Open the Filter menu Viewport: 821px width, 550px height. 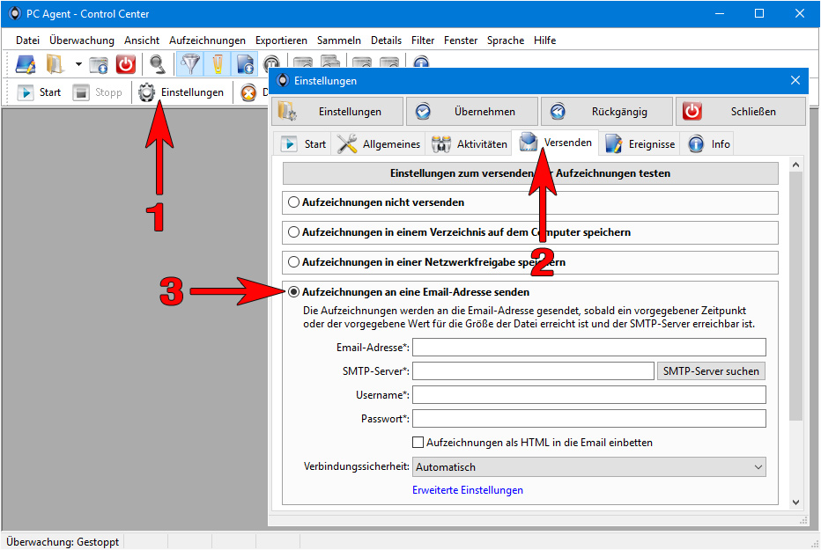pyautogui.click(x=423, y=40)
